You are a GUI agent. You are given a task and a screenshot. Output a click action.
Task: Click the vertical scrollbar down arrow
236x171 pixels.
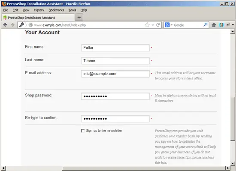233,163
